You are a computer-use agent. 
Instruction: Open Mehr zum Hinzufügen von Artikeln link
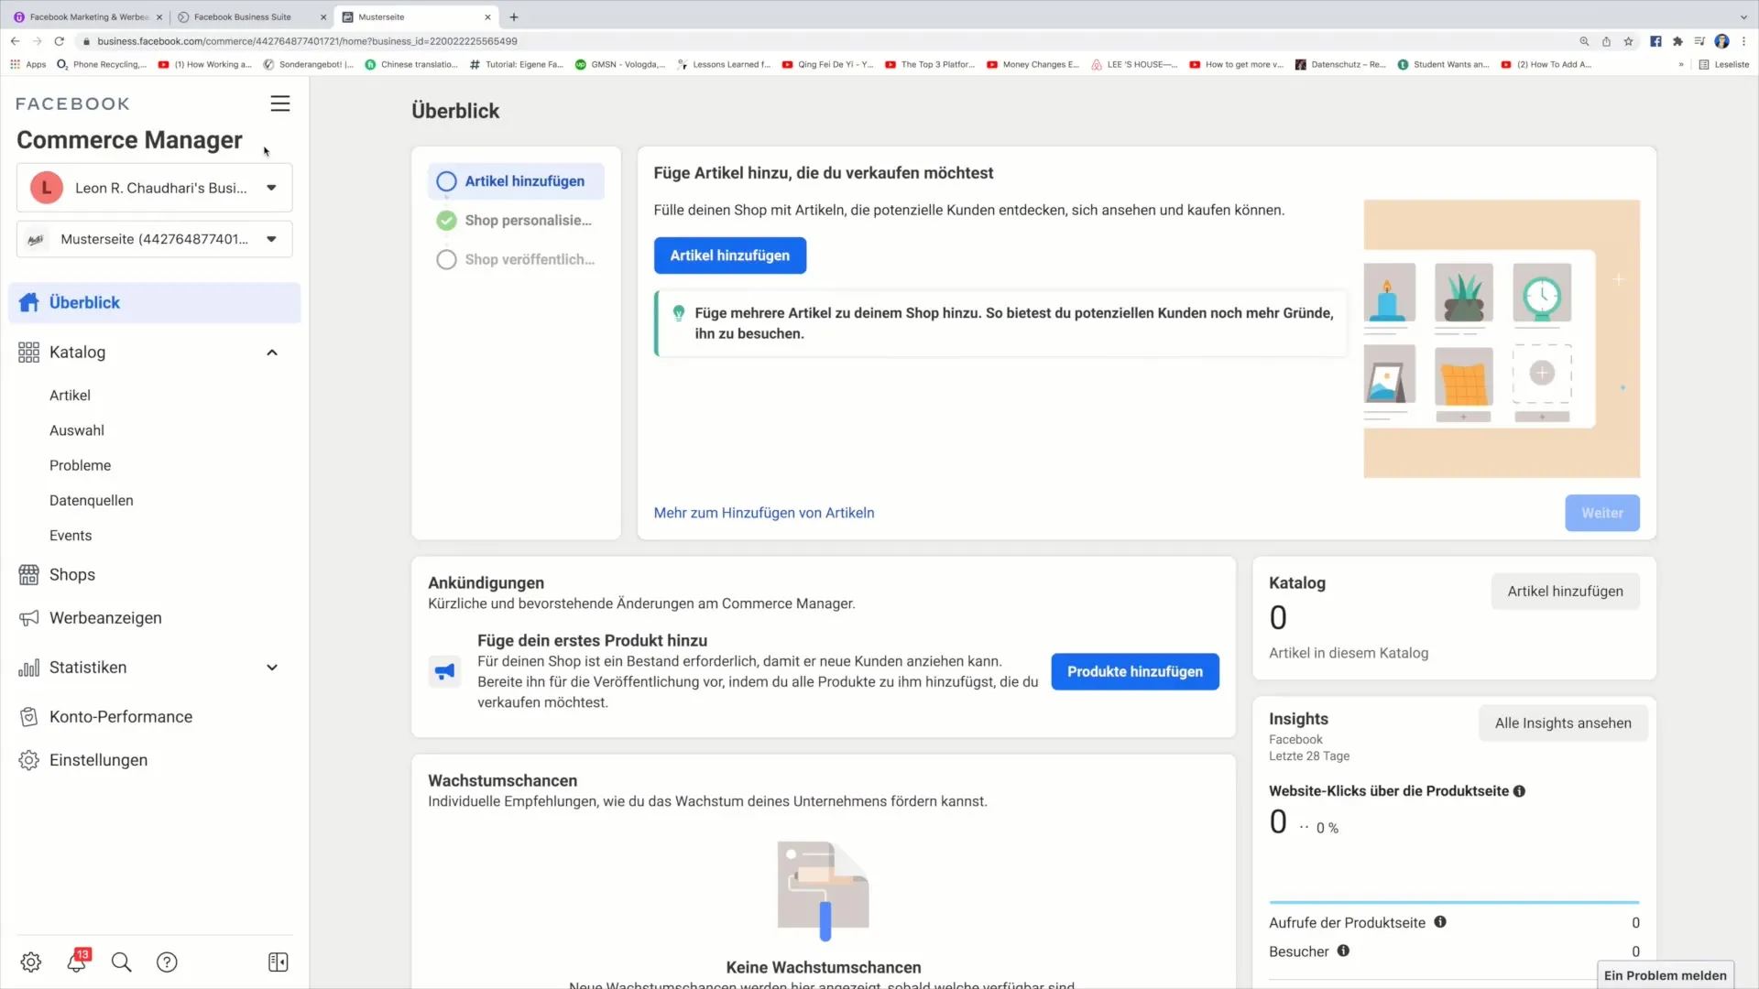pos(764,514)
